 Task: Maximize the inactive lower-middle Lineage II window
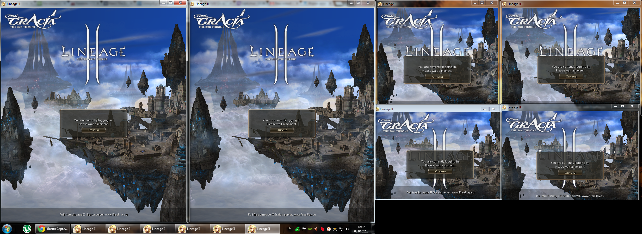[493, 109]
